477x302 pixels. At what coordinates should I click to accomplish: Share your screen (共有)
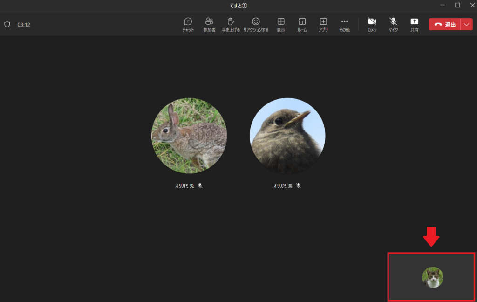[414, 25]
